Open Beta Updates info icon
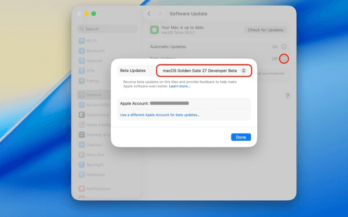 click(x=284, y=59)
